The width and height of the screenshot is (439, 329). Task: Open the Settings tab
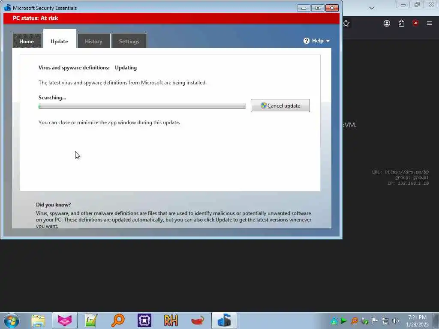[129, 41]
